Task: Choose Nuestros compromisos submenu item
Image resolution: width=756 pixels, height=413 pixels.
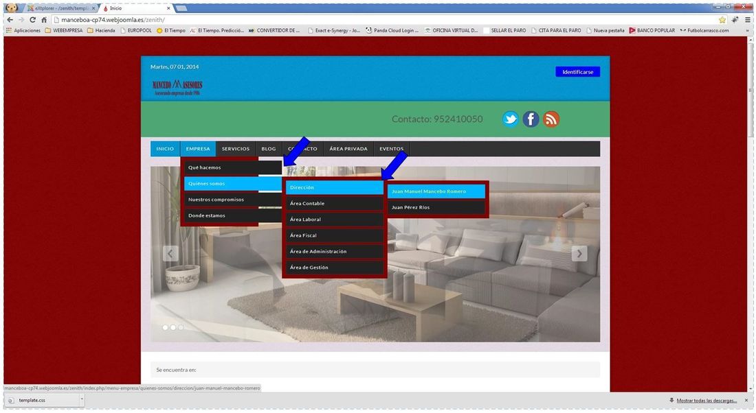Action: (233, 199)
